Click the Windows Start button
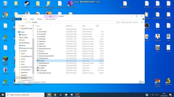 [x=3, y=95]
